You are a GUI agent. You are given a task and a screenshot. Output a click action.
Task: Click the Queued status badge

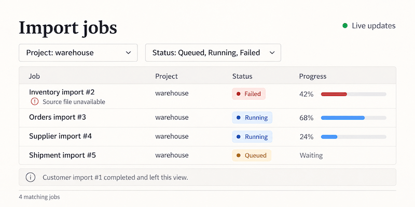tap(252, 155)
